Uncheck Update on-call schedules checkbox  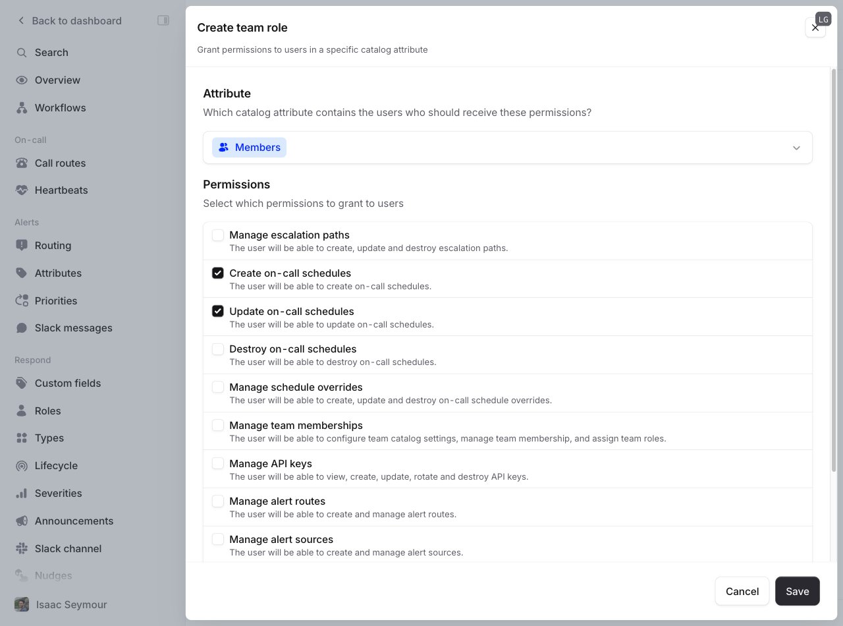click(218, 311)
